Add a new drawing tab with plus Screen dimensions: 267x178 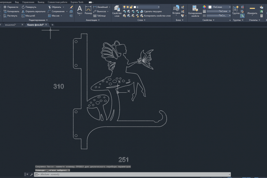click(x=52, y=25)
